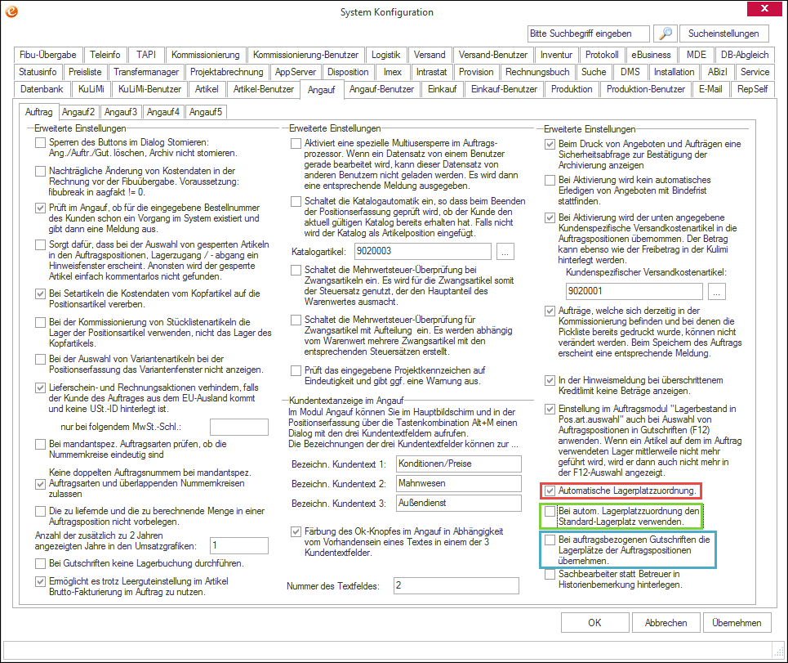
Task: Select the Rechnungsbuch tab
Action: tap(537, 72)
